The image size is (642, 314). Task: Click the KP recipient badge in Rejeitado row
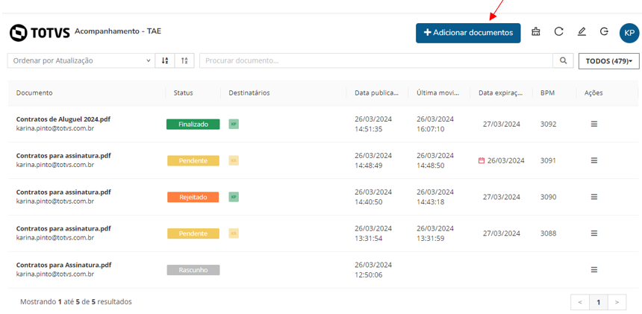[234, 197]
